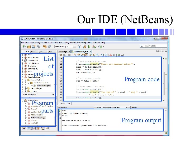The image size is (190, 142).
Task: Select notifyAll() in Navigator
Action: [x=35, y=123]
